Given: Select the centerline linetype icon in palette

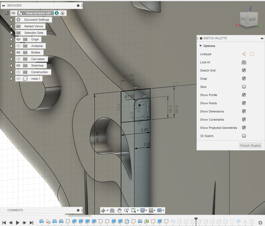Looking at the screenshot, I should pyautogui.click(x=252, y=54).
